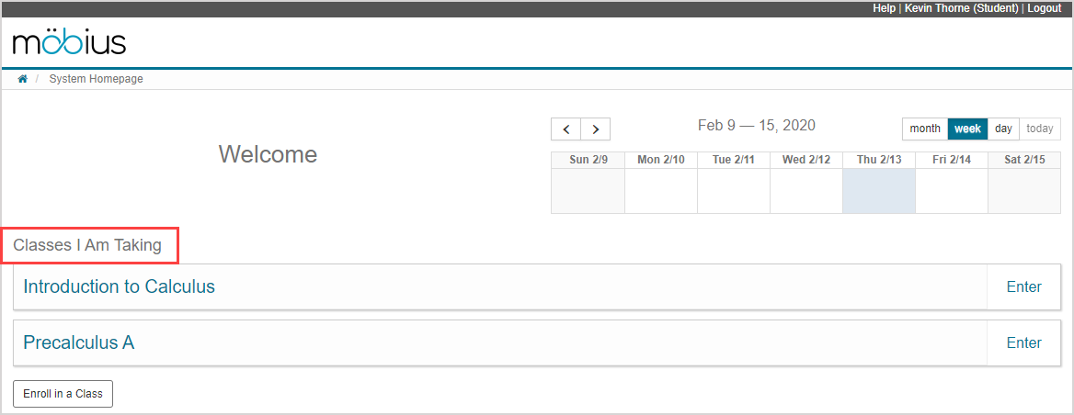Select the Thu 2/13 calendar cell

[x=879, y=191]
